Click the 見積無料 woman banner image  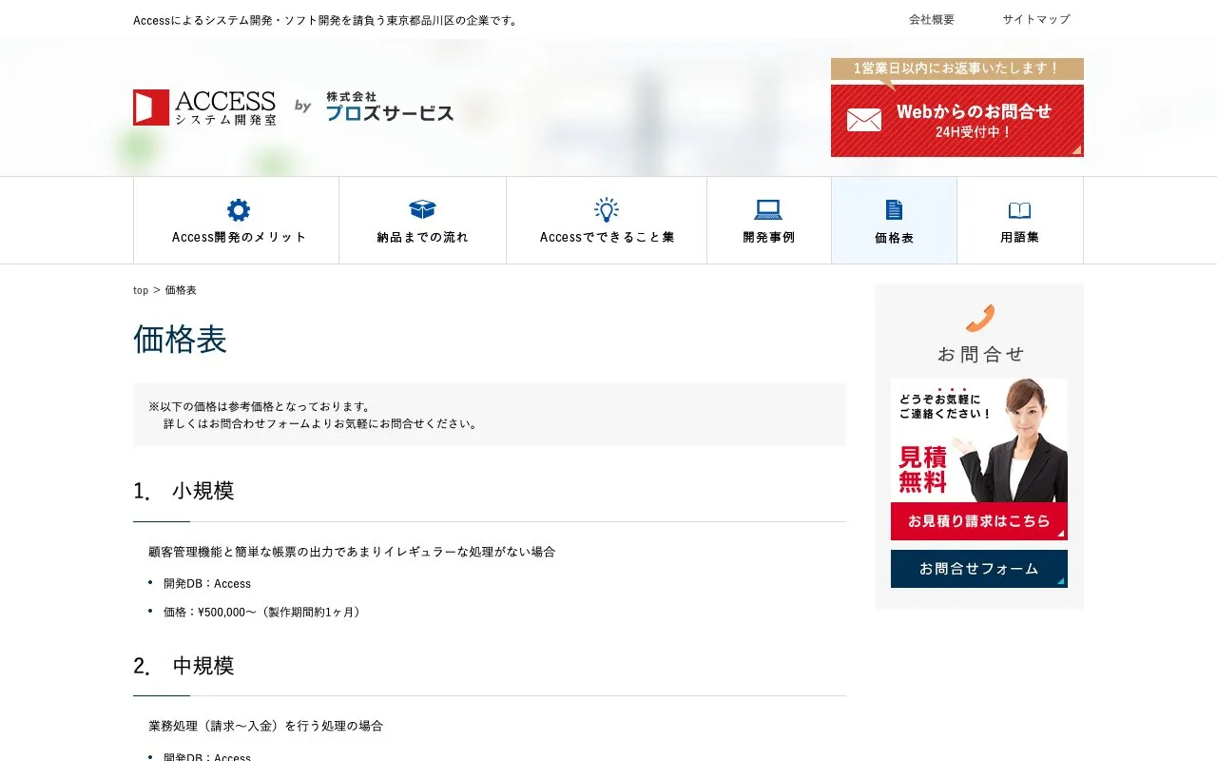click(x=979, y=440)
